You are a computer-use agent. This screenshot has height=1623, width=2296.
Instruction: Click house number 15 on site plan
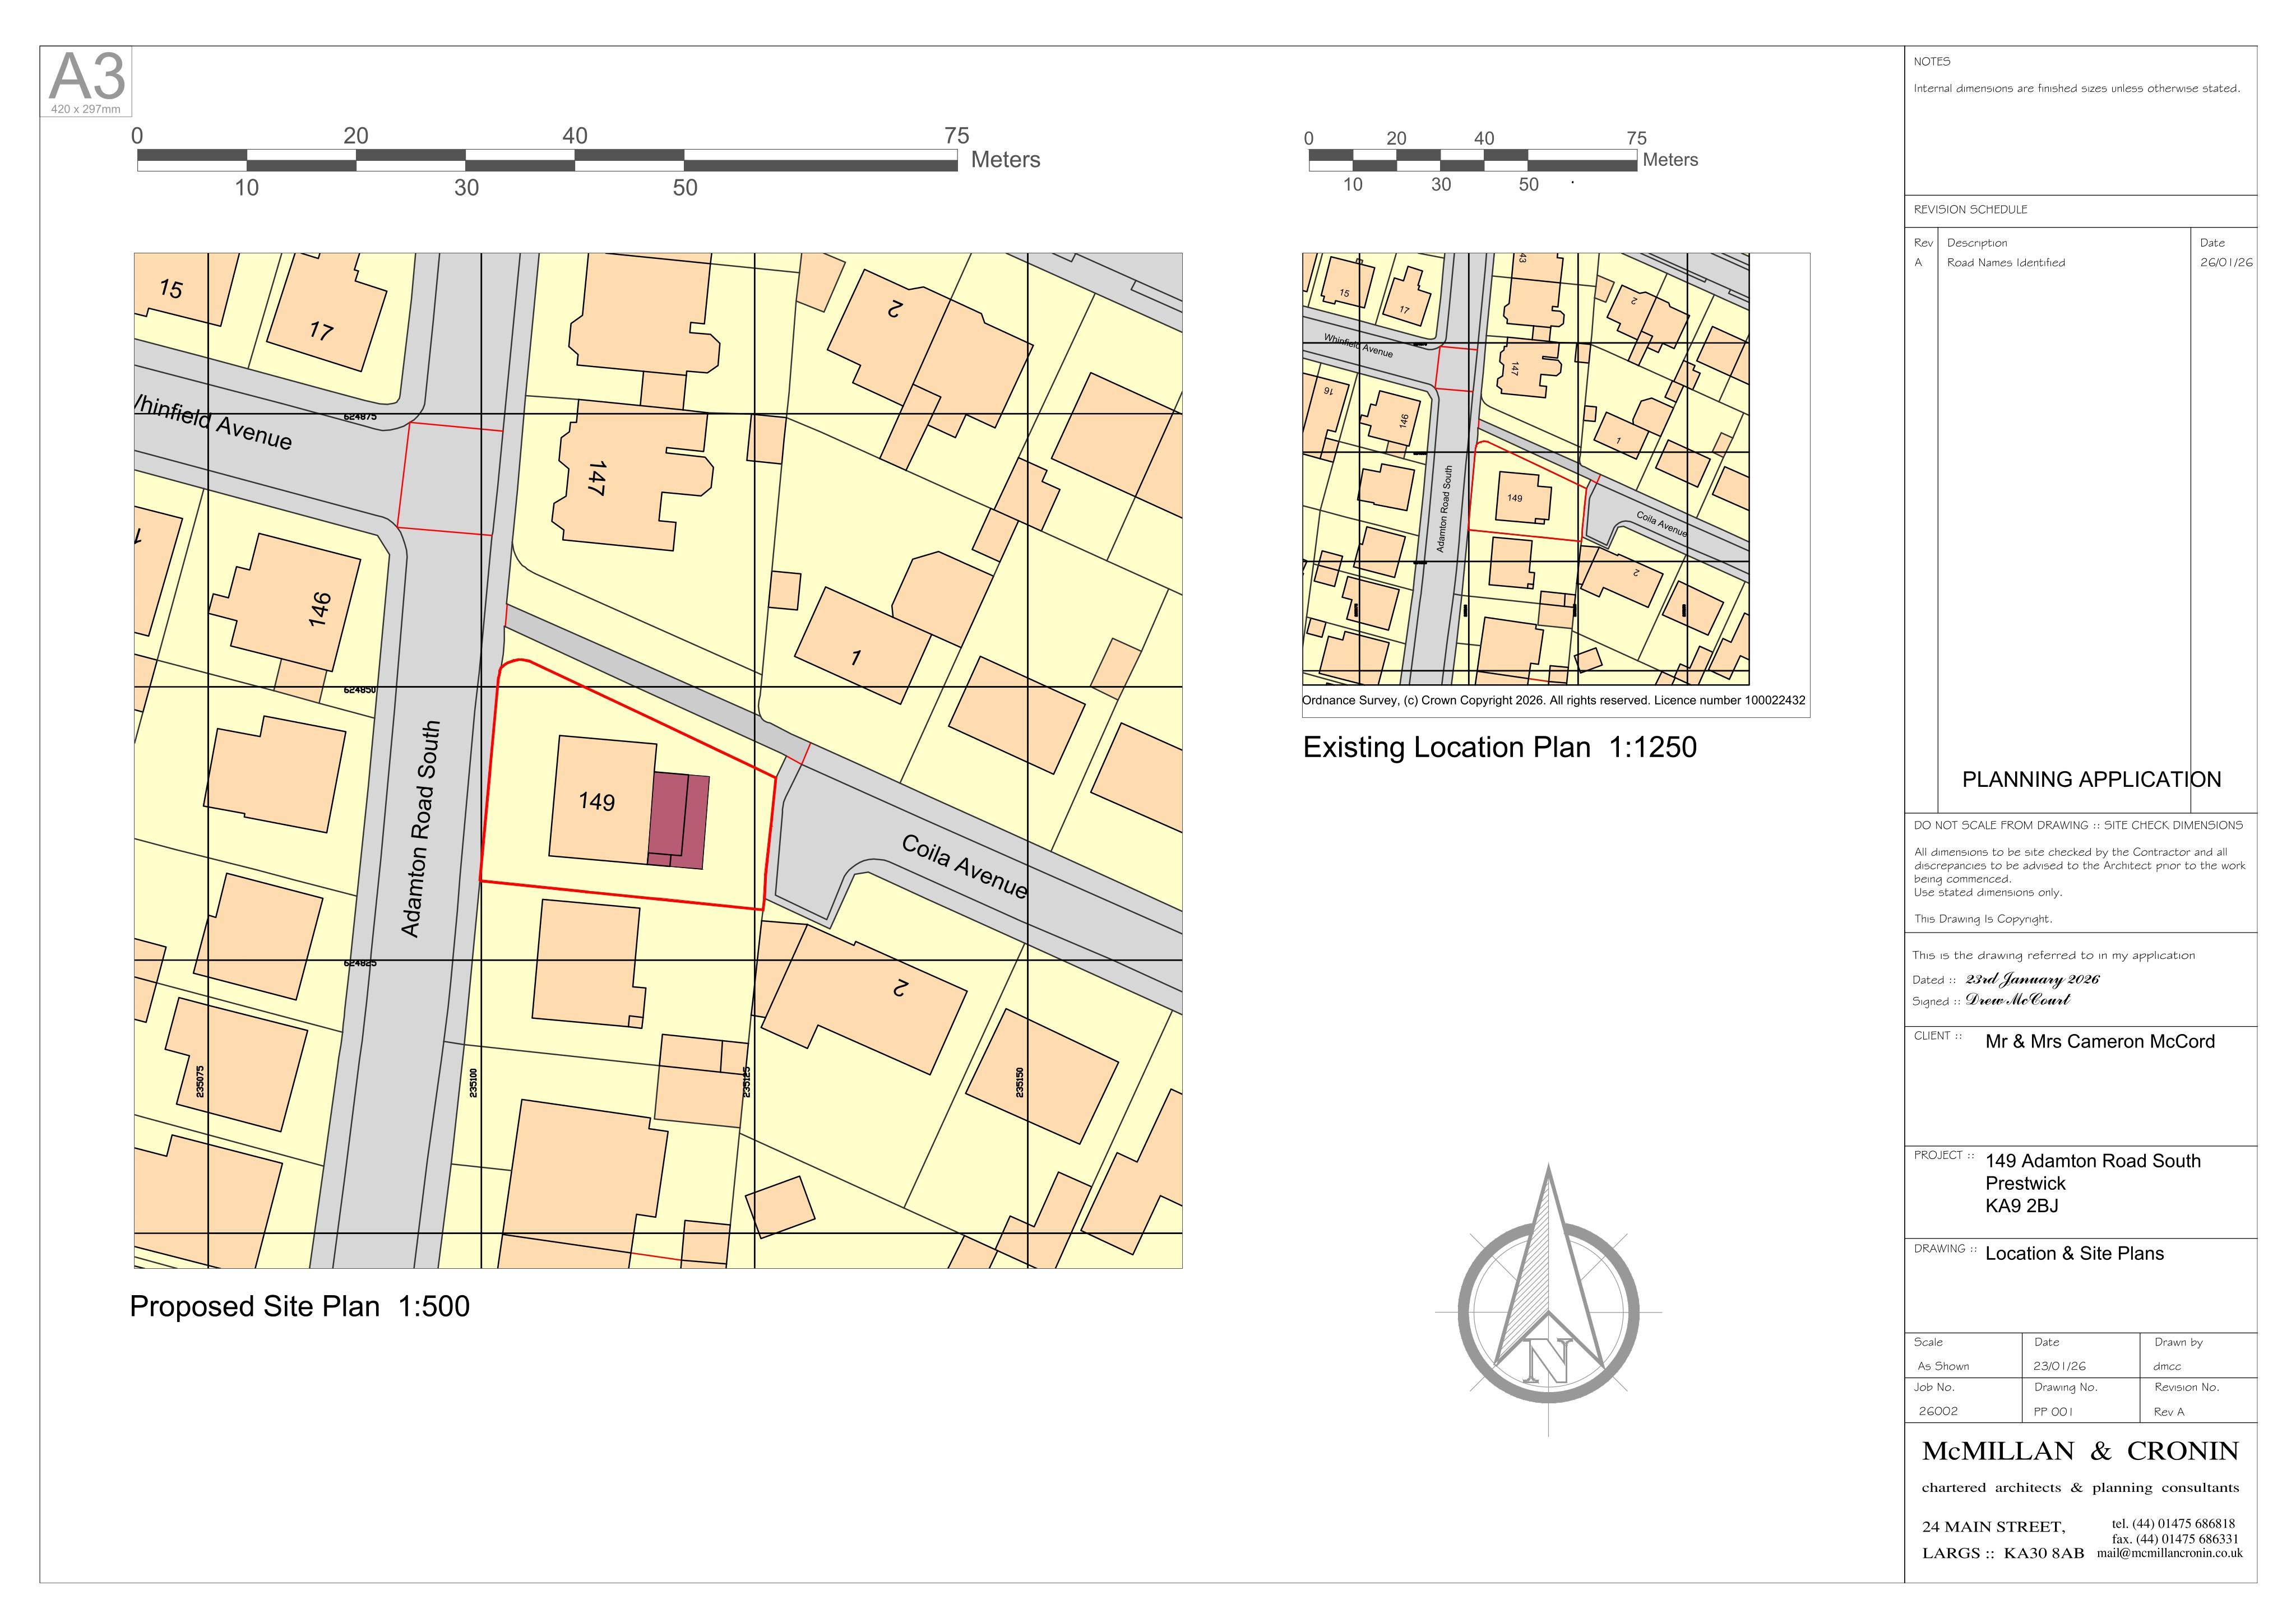point(171,289)
